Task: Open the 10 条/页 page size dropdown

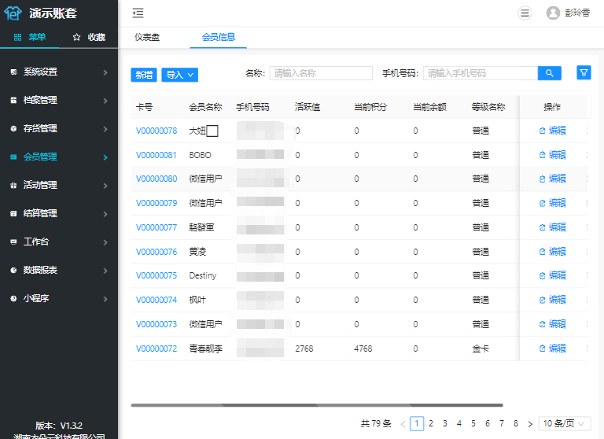Action: [565, 423]
